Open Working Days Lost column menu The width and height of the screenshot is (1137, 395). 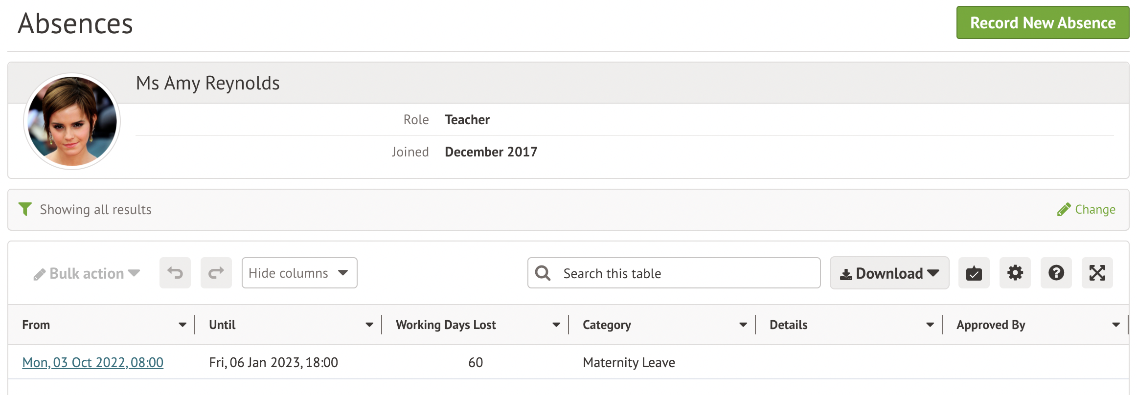[556, 325]
